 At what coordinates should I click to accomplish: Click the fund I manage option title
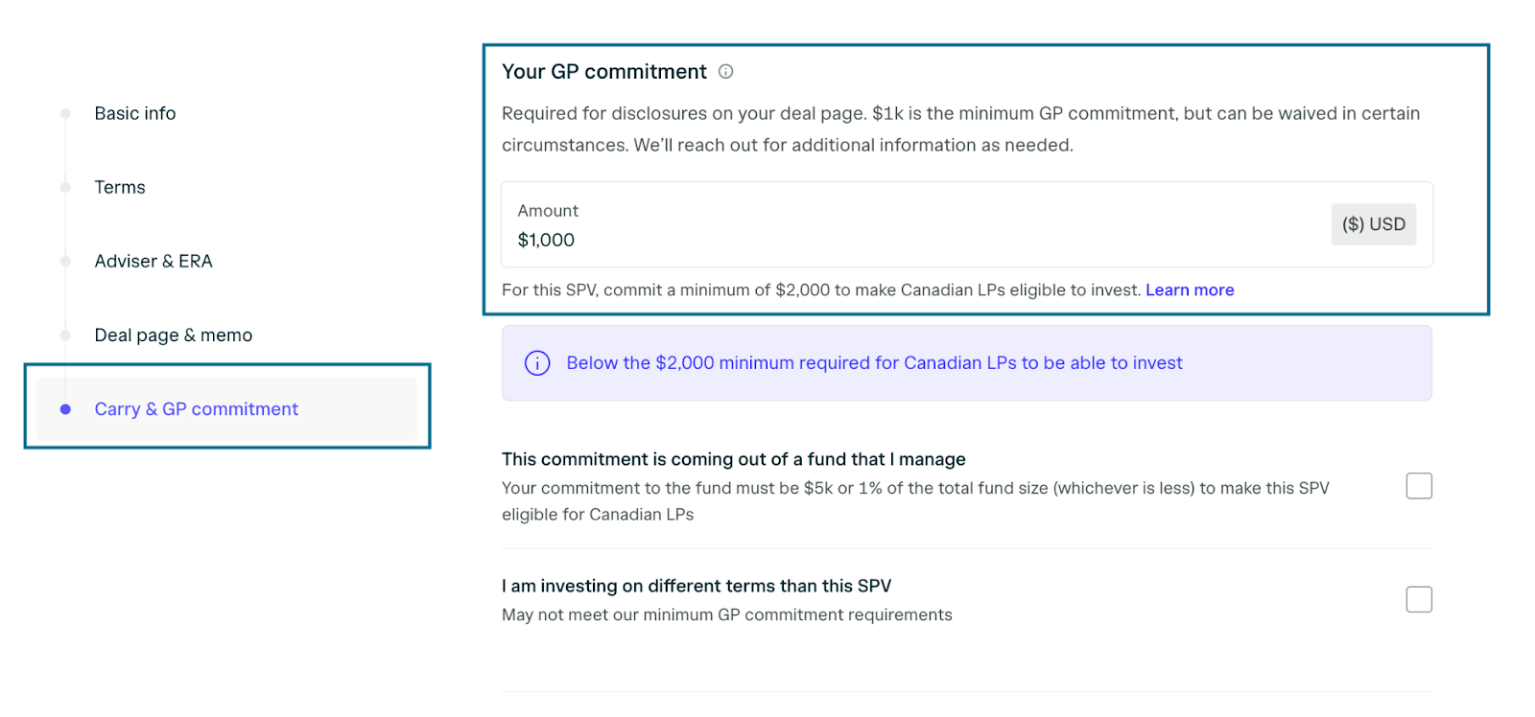pos(734,459)
